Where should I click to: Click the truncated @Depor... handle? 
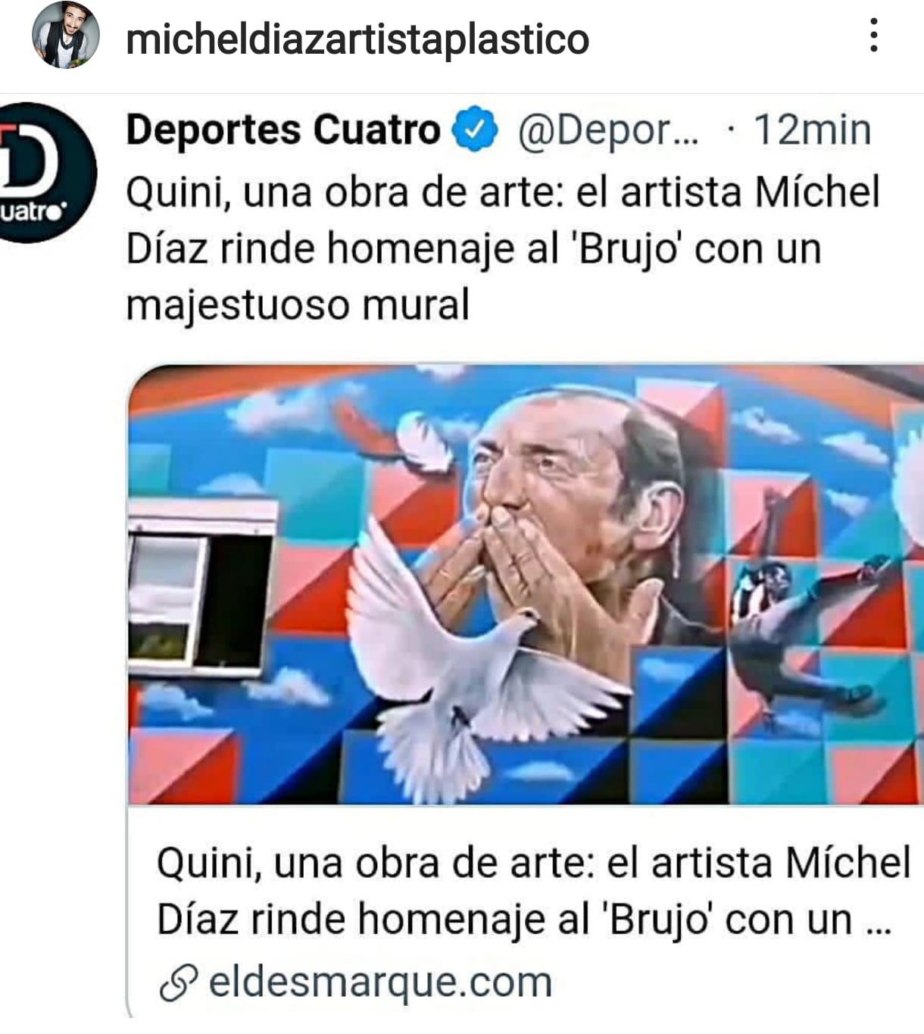pyautogui.click(x=608, y=130)
